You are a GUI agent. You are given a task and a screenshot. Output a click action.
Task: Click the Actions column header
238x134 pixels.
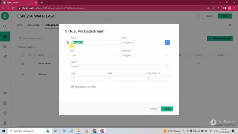pos(221,55)
